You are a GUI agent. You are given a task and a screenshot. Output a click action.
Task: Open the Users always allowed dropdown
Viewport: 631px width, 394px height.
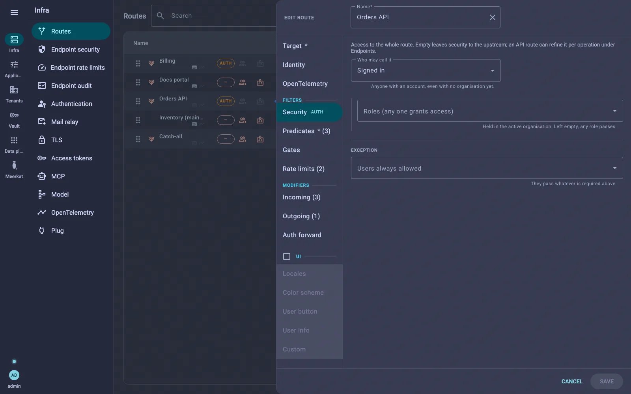pos(487,168)
